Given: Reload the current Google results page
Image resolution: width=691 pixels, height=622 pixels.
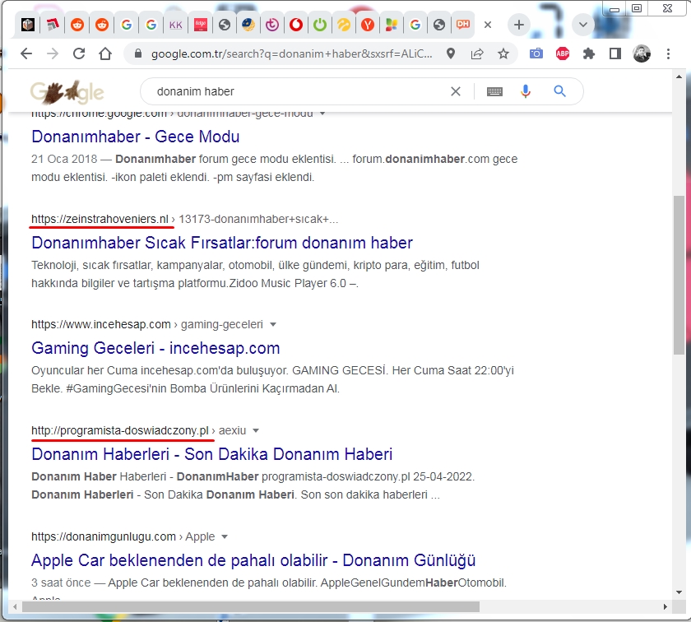Looking at the screenshot, I should 79,53.
